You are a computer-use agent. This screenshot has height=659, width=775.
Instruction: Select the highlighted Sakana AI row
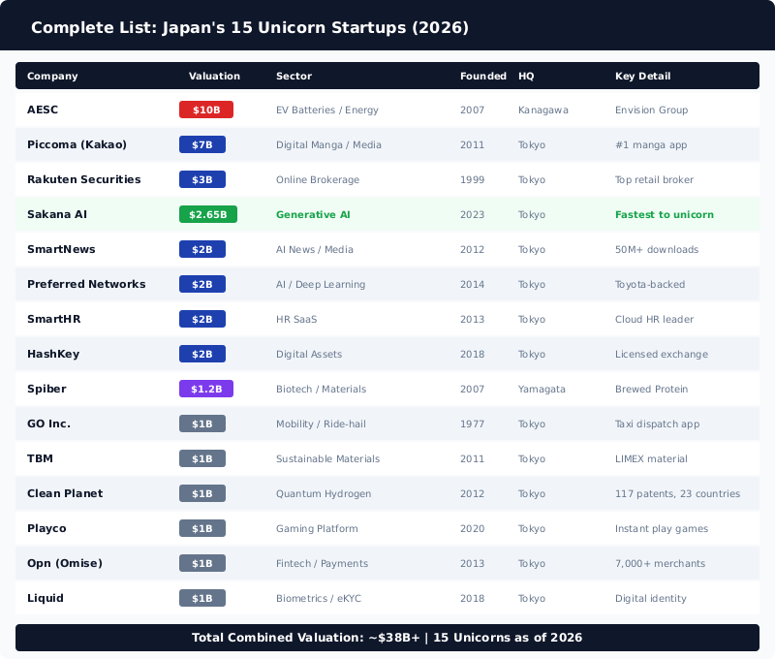pos(387,214)
